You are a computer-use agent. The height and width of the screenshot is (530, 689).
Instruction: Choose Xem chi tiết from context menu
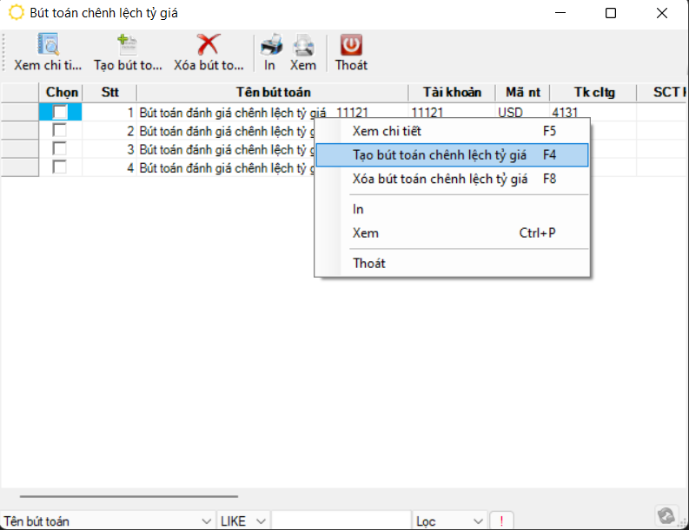coord(387,131)
